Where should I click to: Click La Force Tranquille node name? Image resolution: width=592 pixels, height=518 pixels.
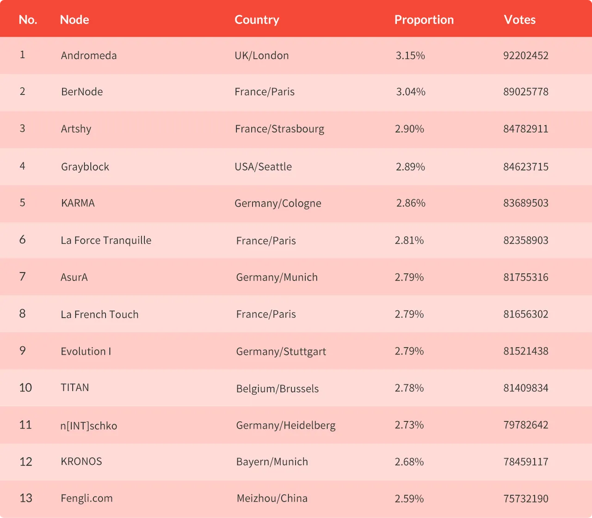click(x=106, y=240)
